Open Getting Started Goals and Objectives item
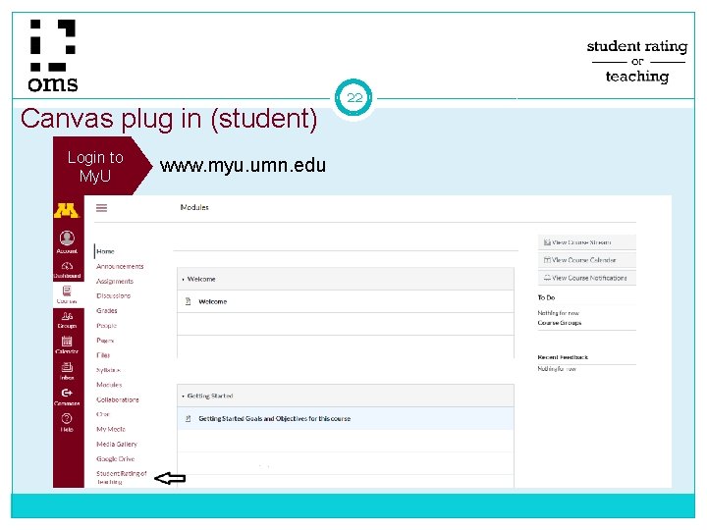707x530 pixels. click(274, 419)
